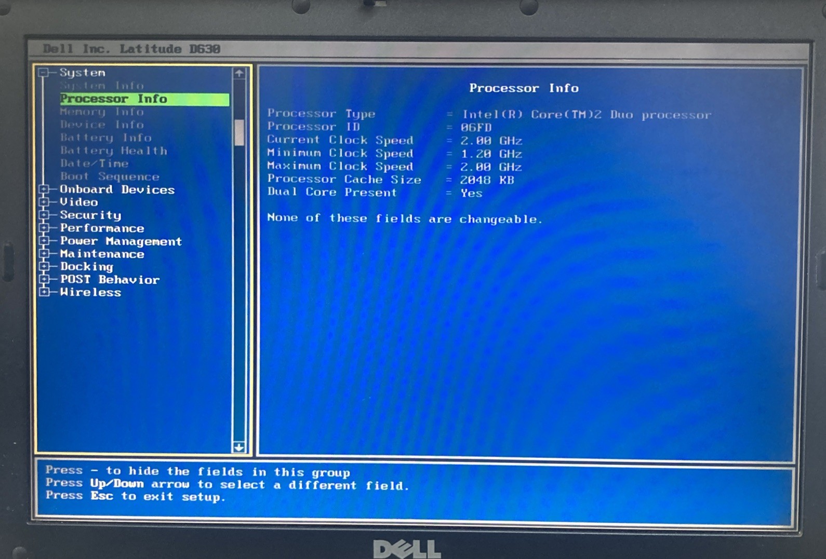The image size is (826, 559).
Task: Open the Memory Info entry
Action: pos(102,112)
